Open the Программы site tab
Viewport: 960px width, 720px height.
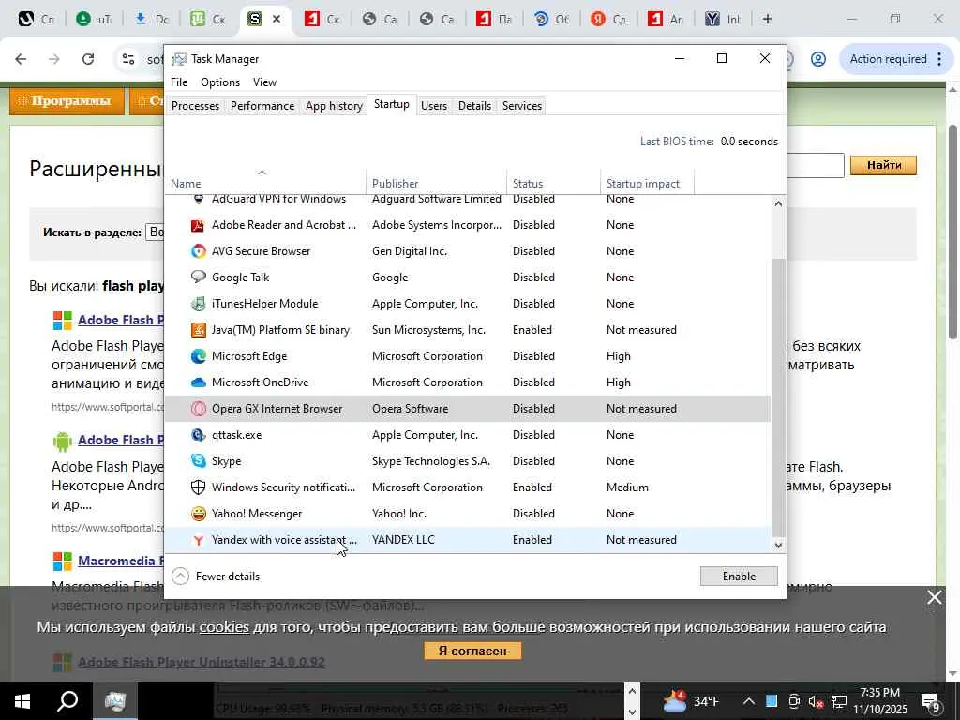[67, 101]
